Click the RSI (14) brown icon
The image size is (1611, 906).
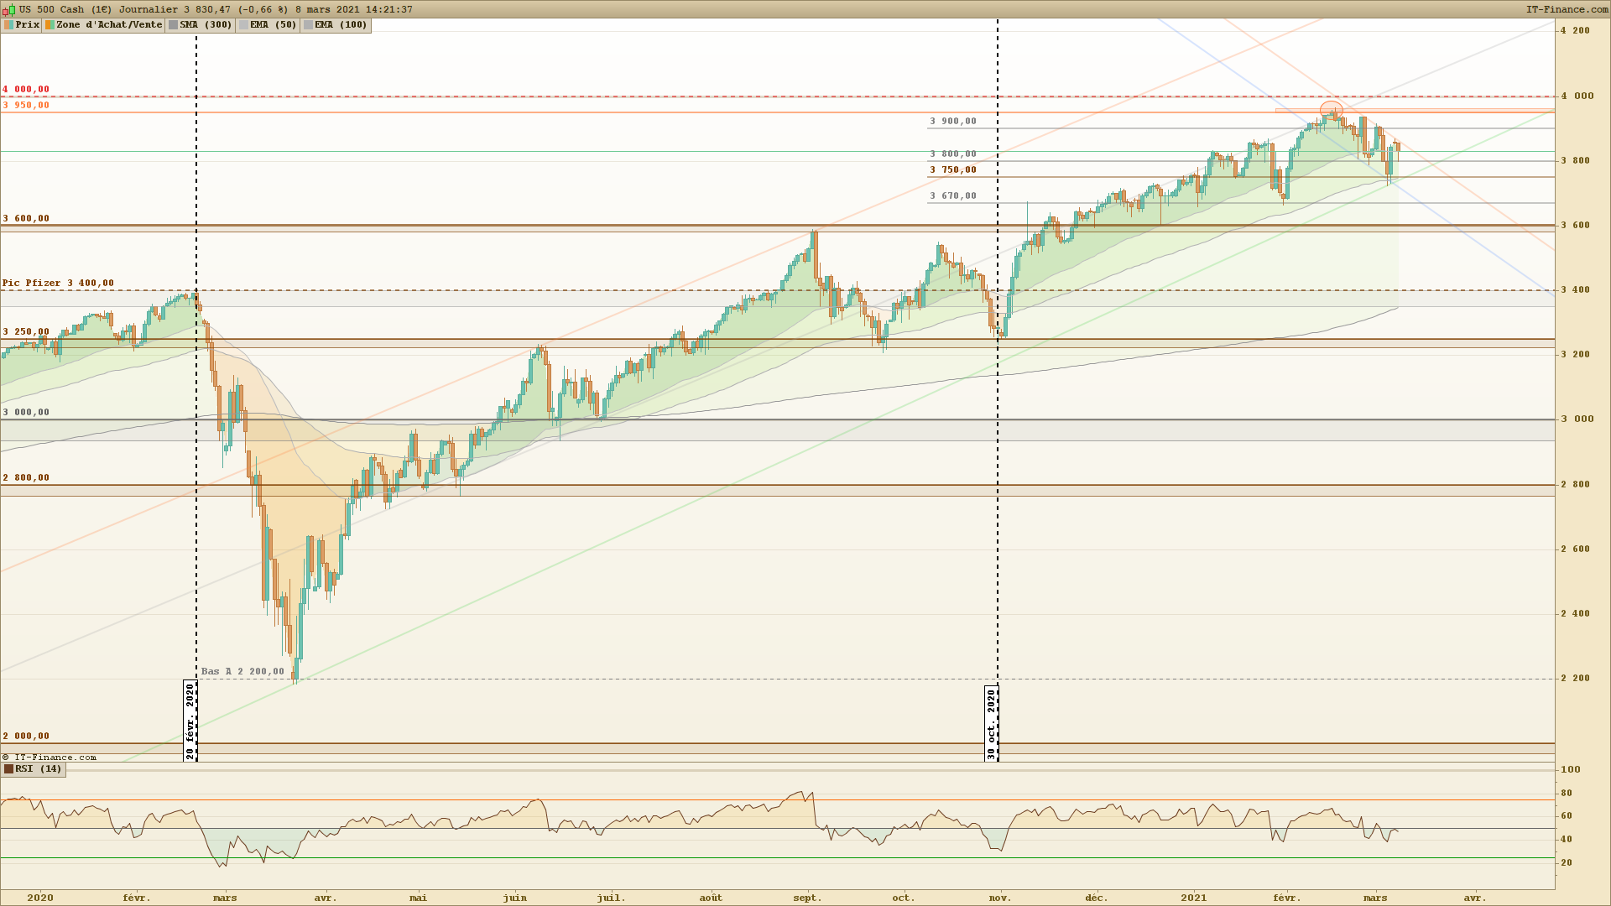coord(8,768)
